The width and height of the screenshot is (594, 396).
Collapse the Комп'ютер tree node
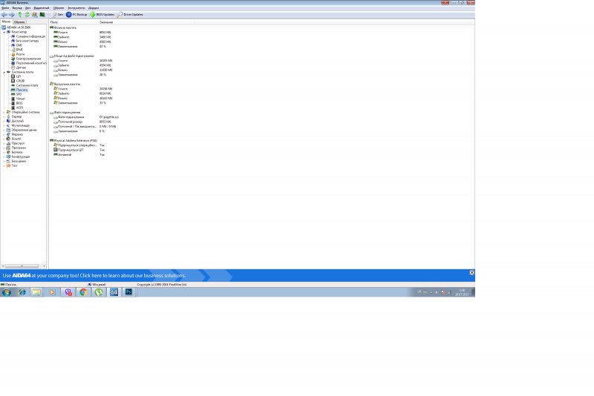tap(3, 32)
